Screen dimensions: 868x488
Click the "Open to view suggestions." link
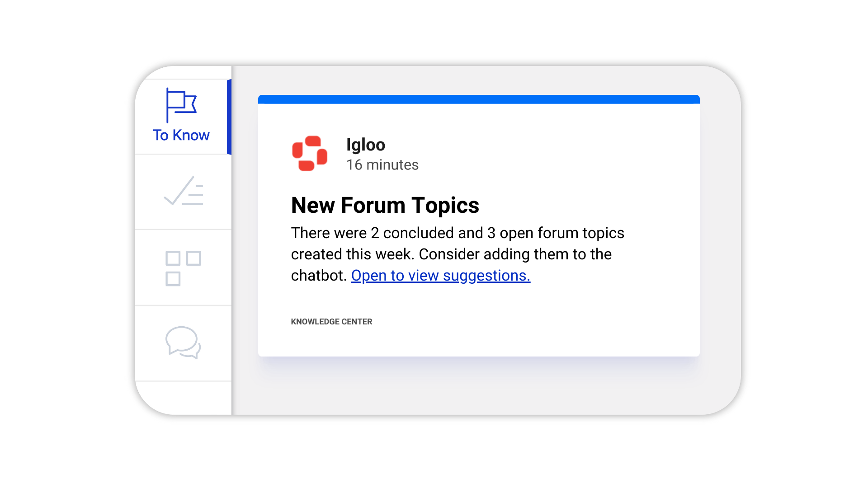click(440, 275)
